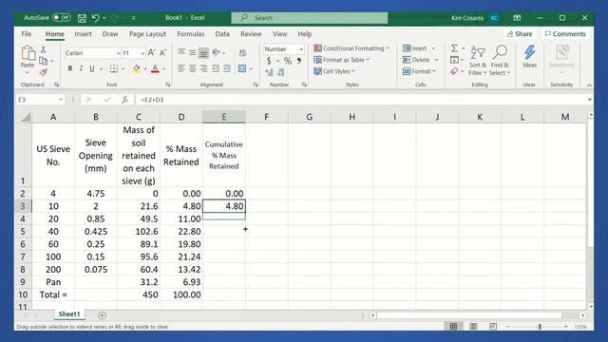Expand Cell Styles menu

[x=334, y=71]
